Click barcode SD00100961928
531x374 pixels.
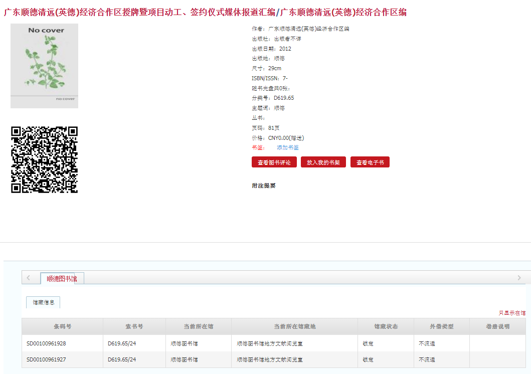point(46,343)
